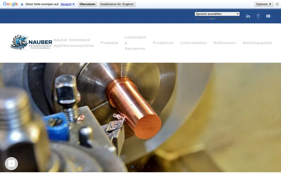Open the chat bubble widget
Screen dimensions: 281x175
click(11, 163)
